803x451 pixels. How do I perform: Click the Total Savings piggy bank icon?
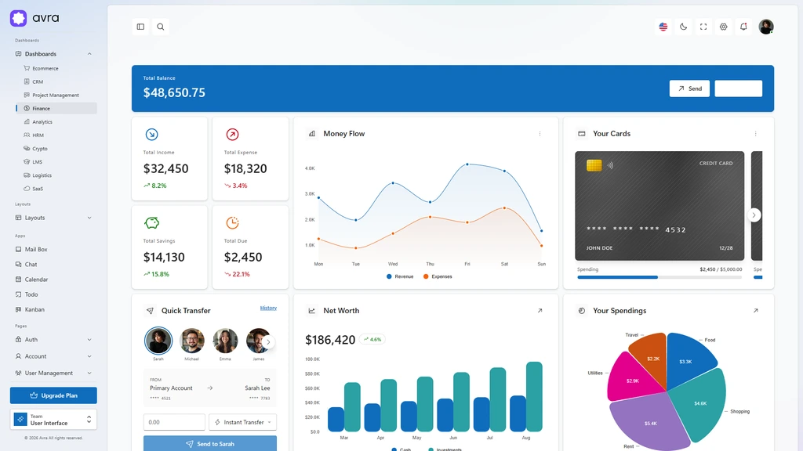151,223
